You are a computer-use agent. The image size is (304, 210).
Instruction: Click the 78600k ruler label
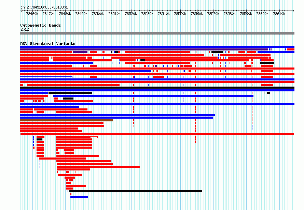(x=263, y=14)
